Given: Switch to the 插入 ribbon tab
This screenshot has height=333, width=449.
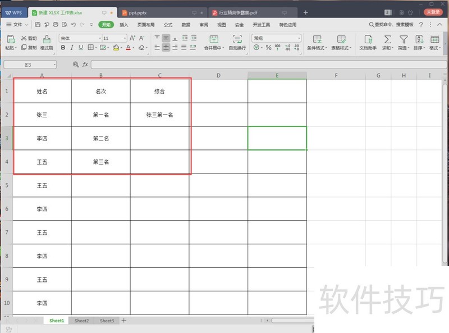Looking at the screenshot, I should pos(125,25).
